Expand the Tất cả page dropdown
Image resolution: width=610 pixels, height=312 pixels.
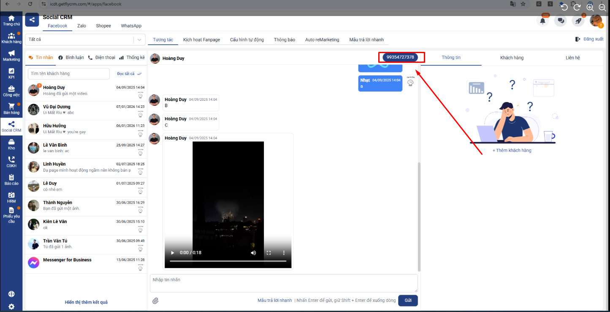click(x=140, y=40)
